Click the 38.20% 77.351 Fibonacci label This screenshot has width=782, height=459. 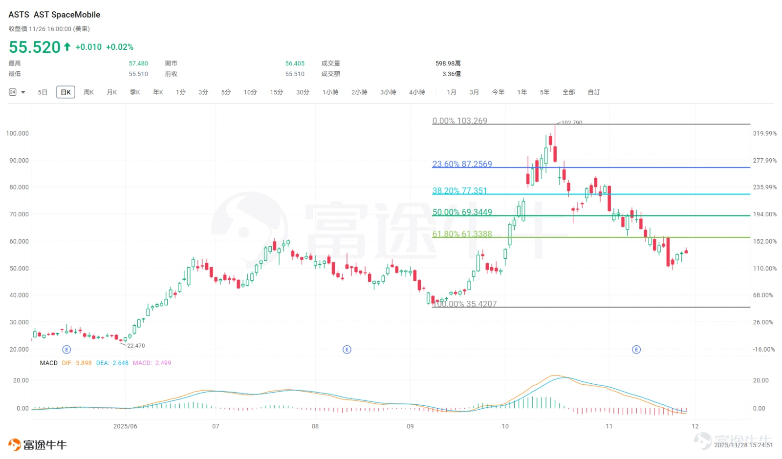459,190
